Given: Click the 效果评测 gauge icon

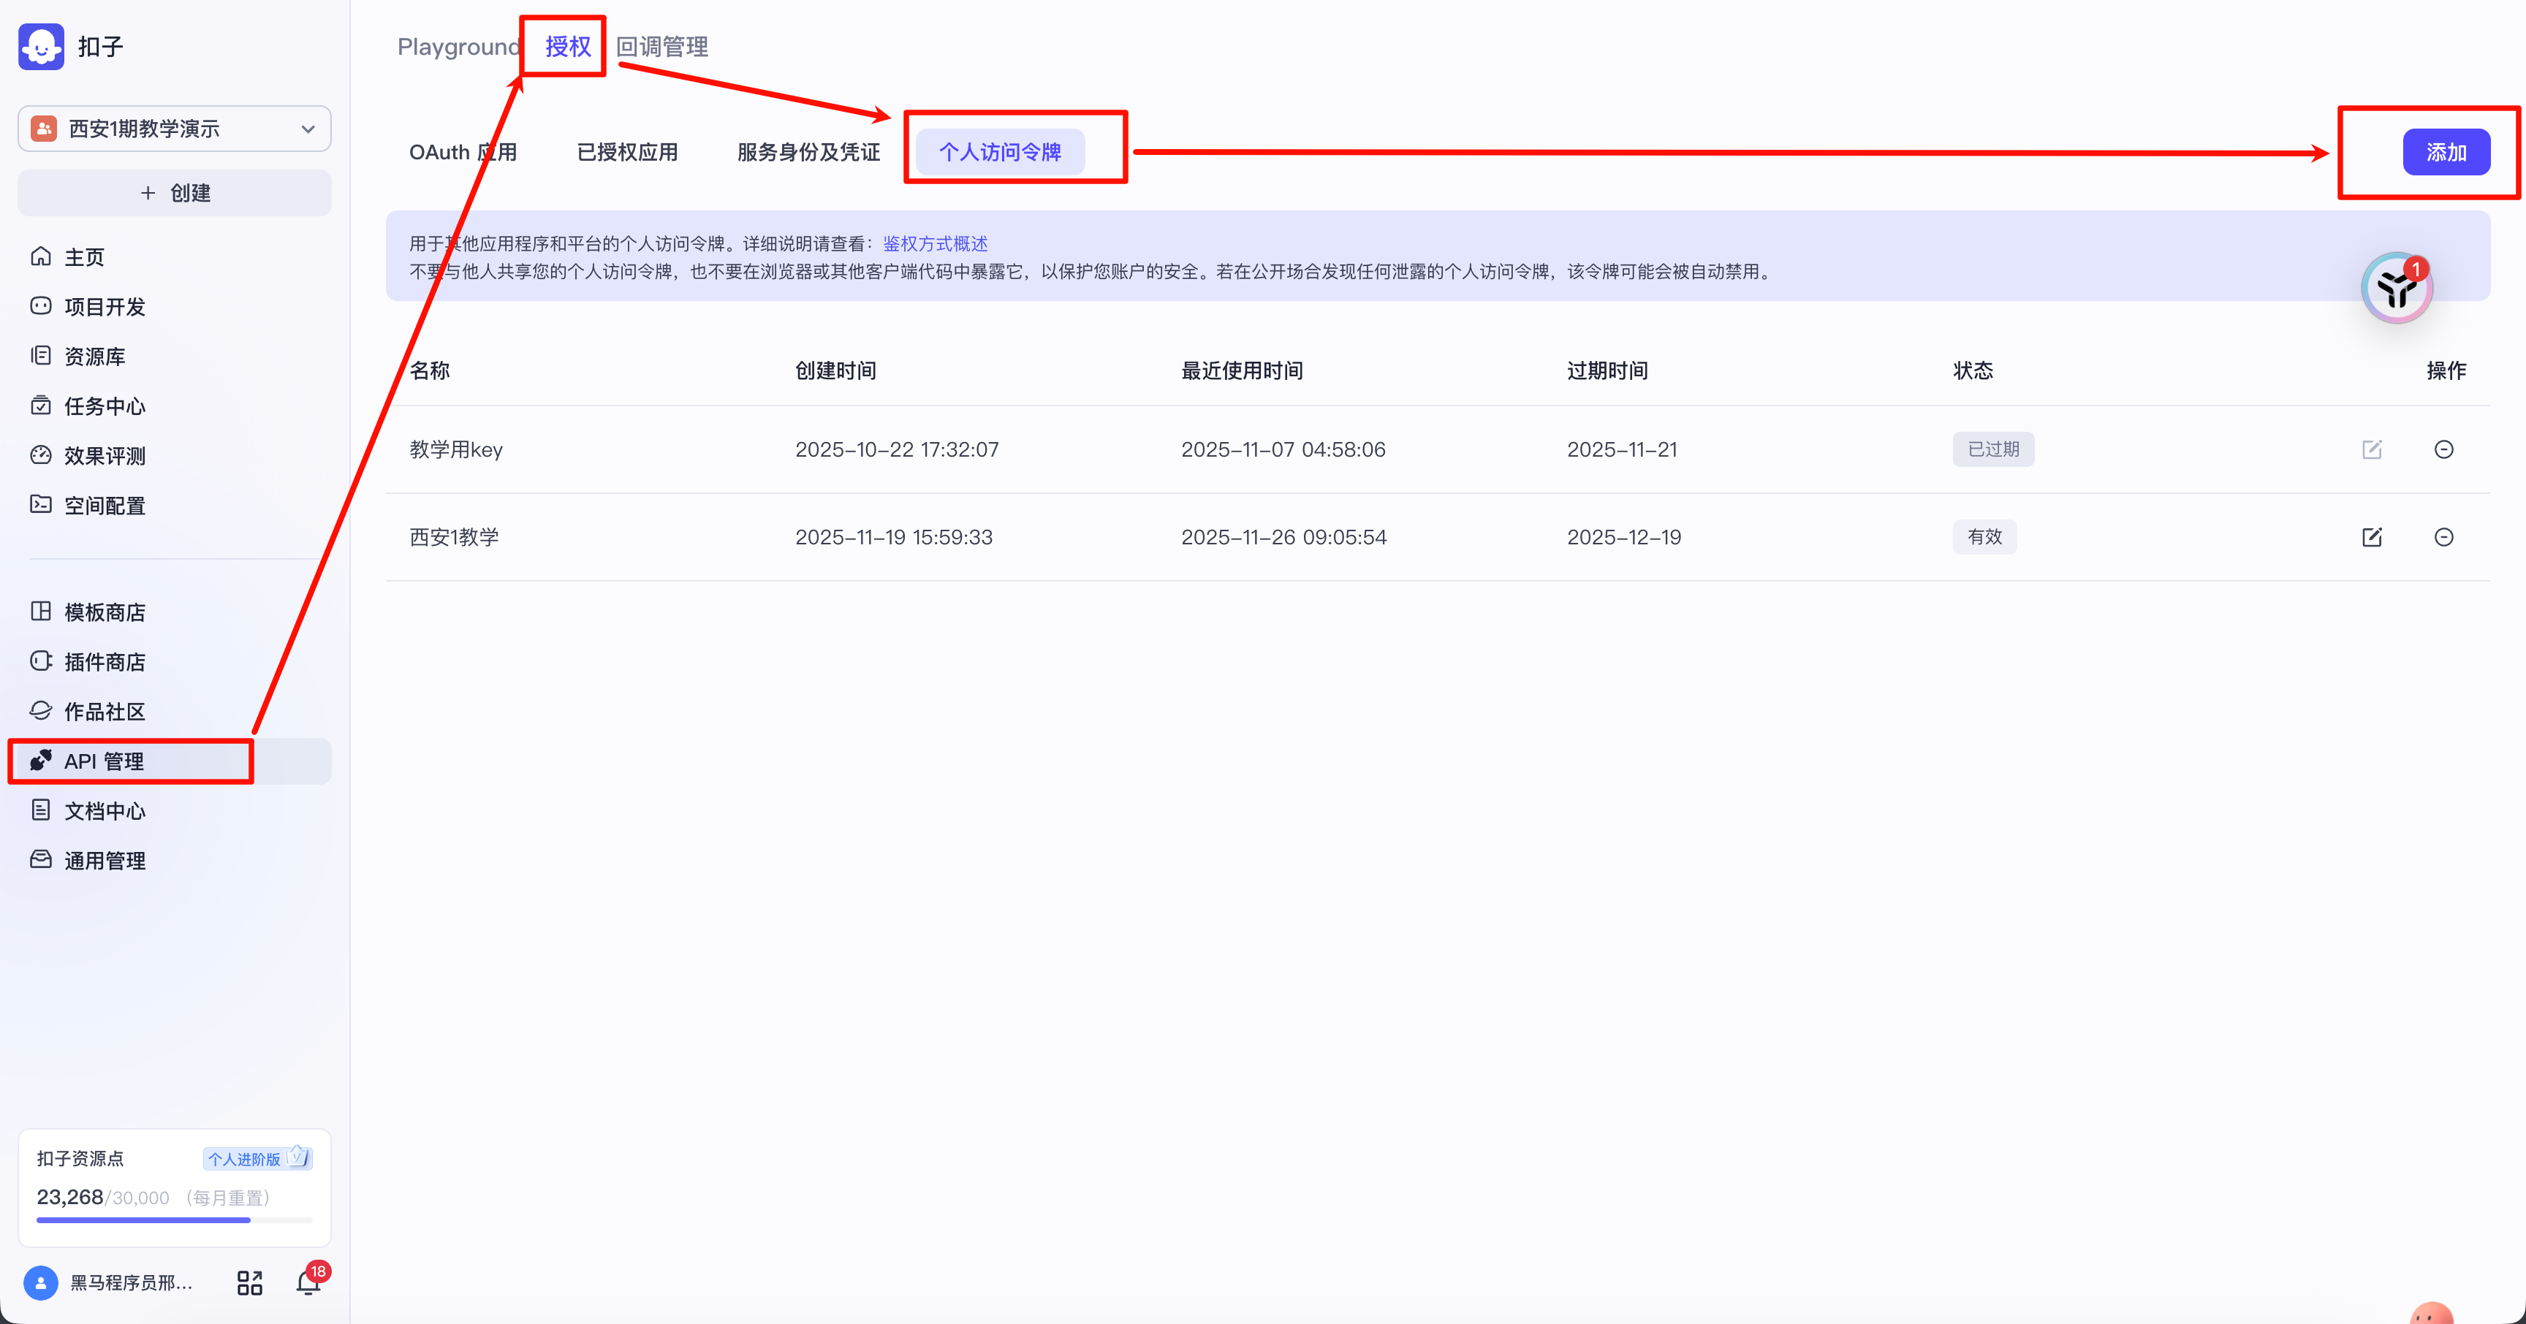Looking at the screenshot, I should tap(41, 454).
